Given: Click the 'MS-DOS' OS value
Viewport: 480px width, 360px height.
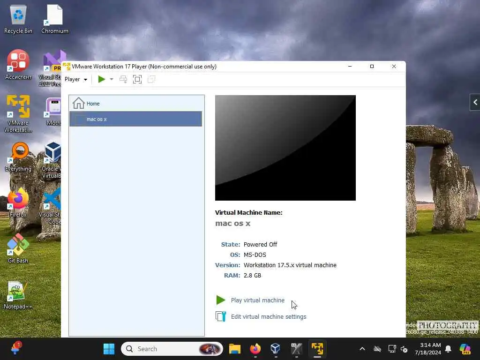Looking at the screenshot, I should click(x=255, y=255).
